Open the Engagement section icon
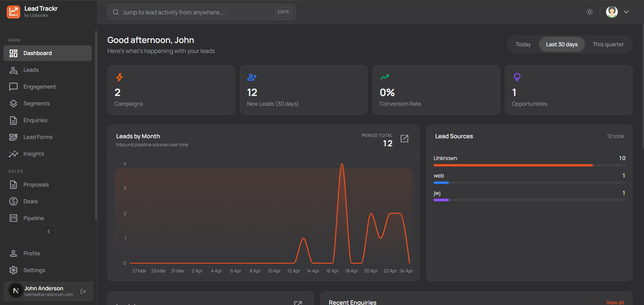Viewport: 644px width, 305px height. point(13,87)
